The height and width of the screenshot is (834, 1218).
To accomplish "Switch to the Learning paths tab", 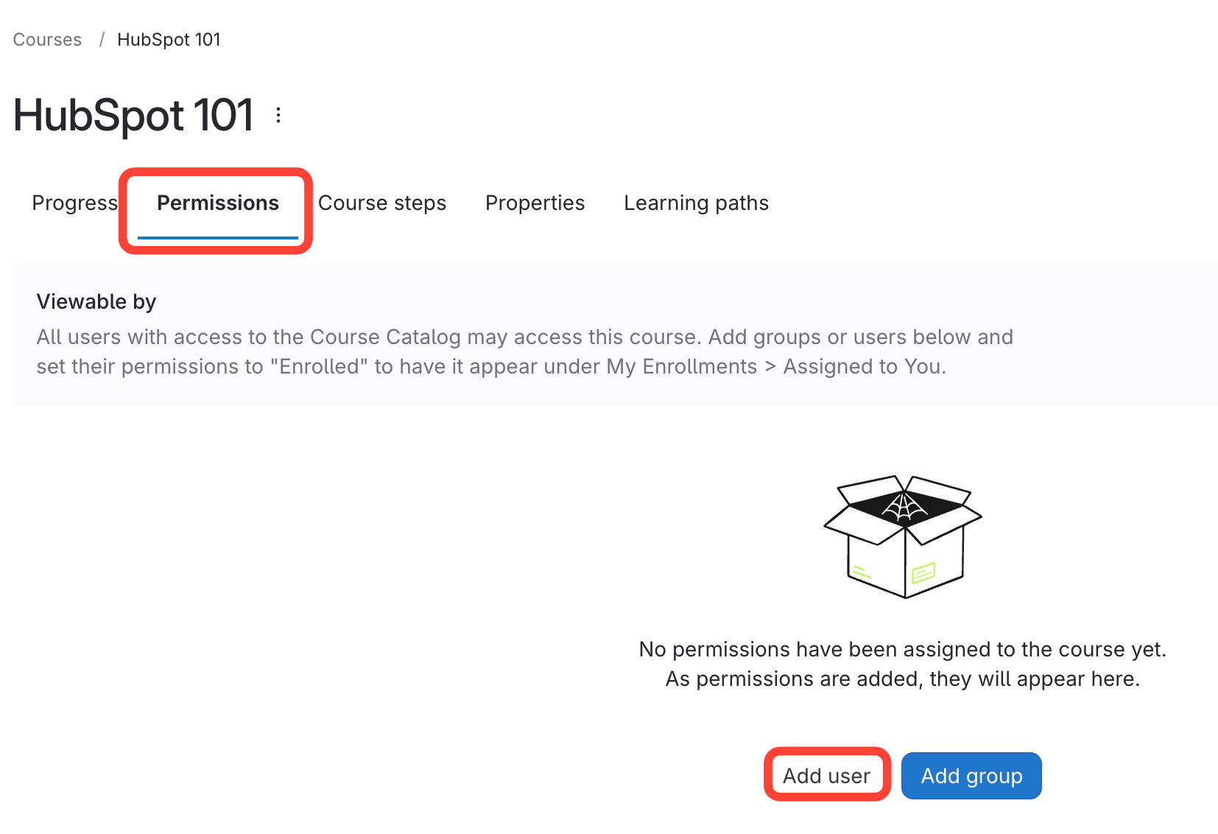I will 696,203.
